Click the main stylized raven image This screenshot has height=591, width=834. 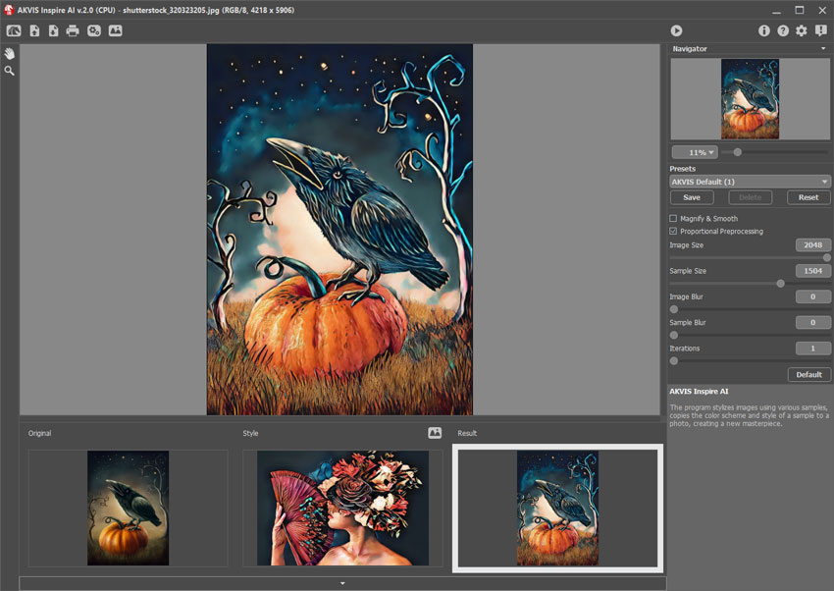(339, 230)
